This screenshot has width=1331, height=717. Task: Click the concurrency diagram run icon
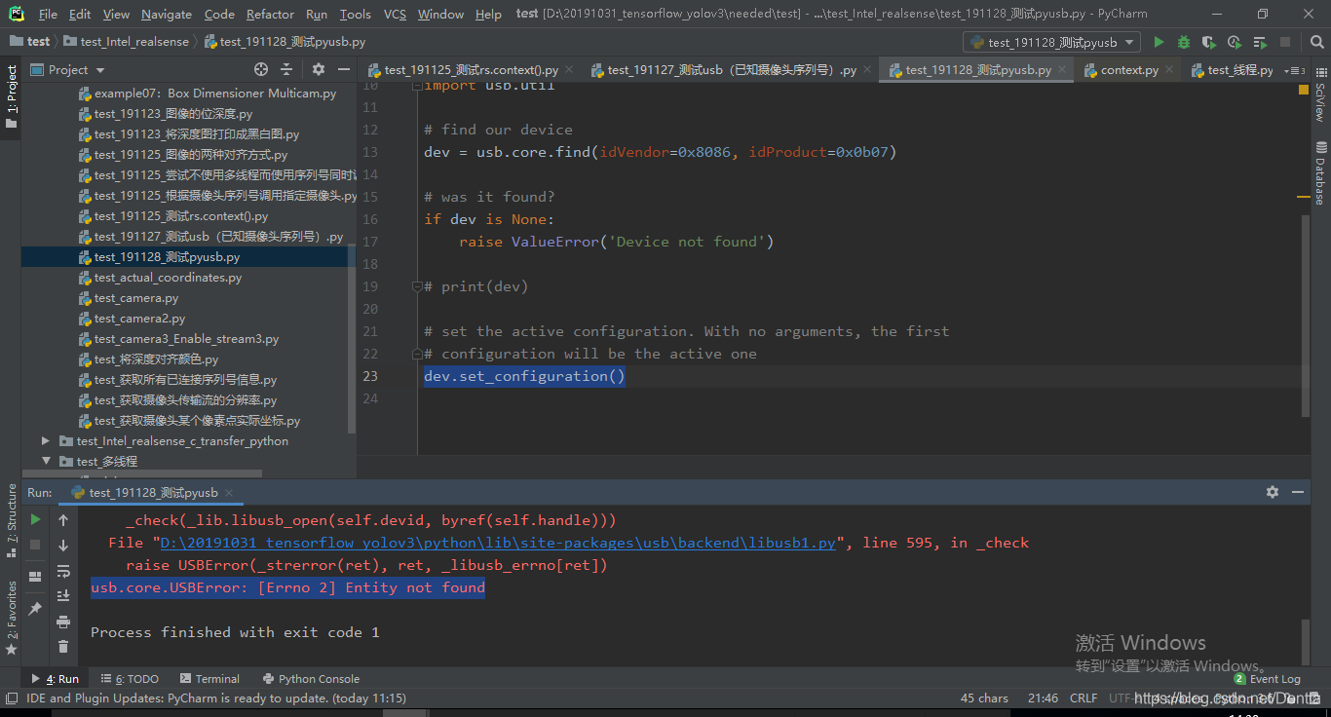(1260, 42)
